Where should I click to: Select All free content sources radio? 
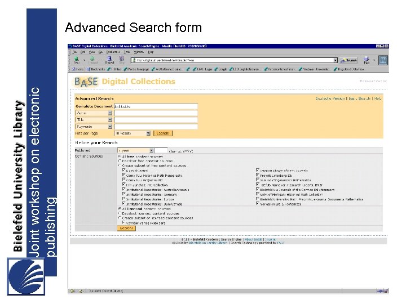[120, 157]
